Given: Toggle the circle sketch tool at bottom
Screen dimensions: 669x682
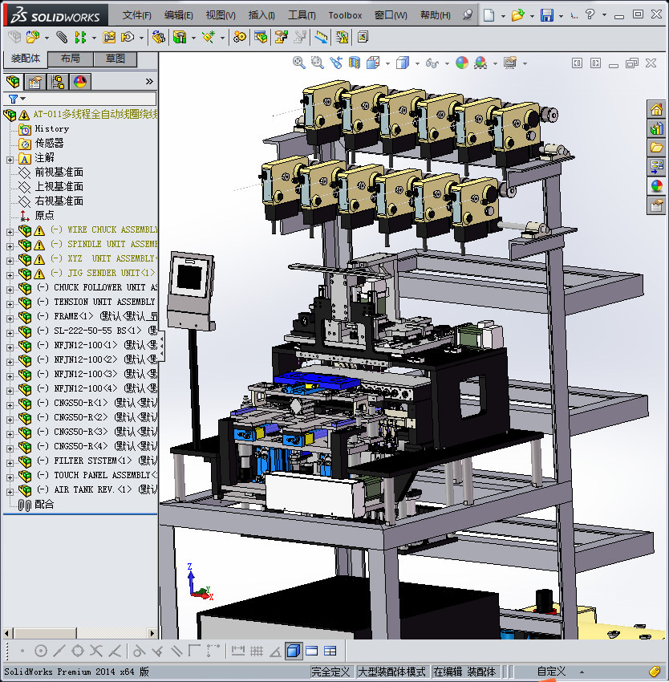Looking at the screenshot, I should [x=41, y=651].
